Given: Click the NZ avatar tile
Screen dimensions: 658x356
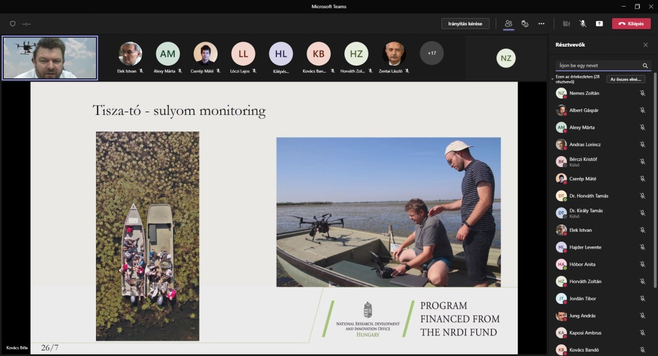Looking at the screenshot, I should pos(506,58).
